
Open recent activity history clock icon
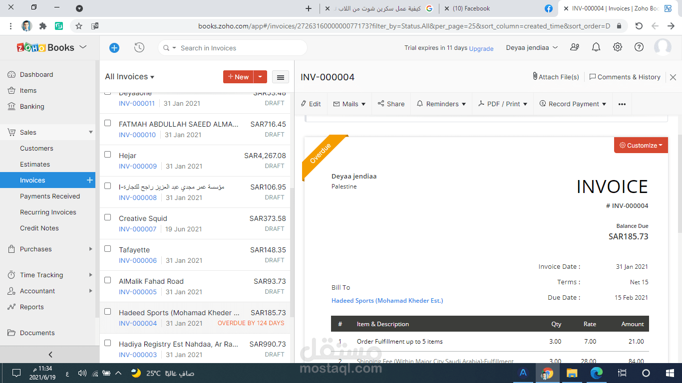pos(139,48)
